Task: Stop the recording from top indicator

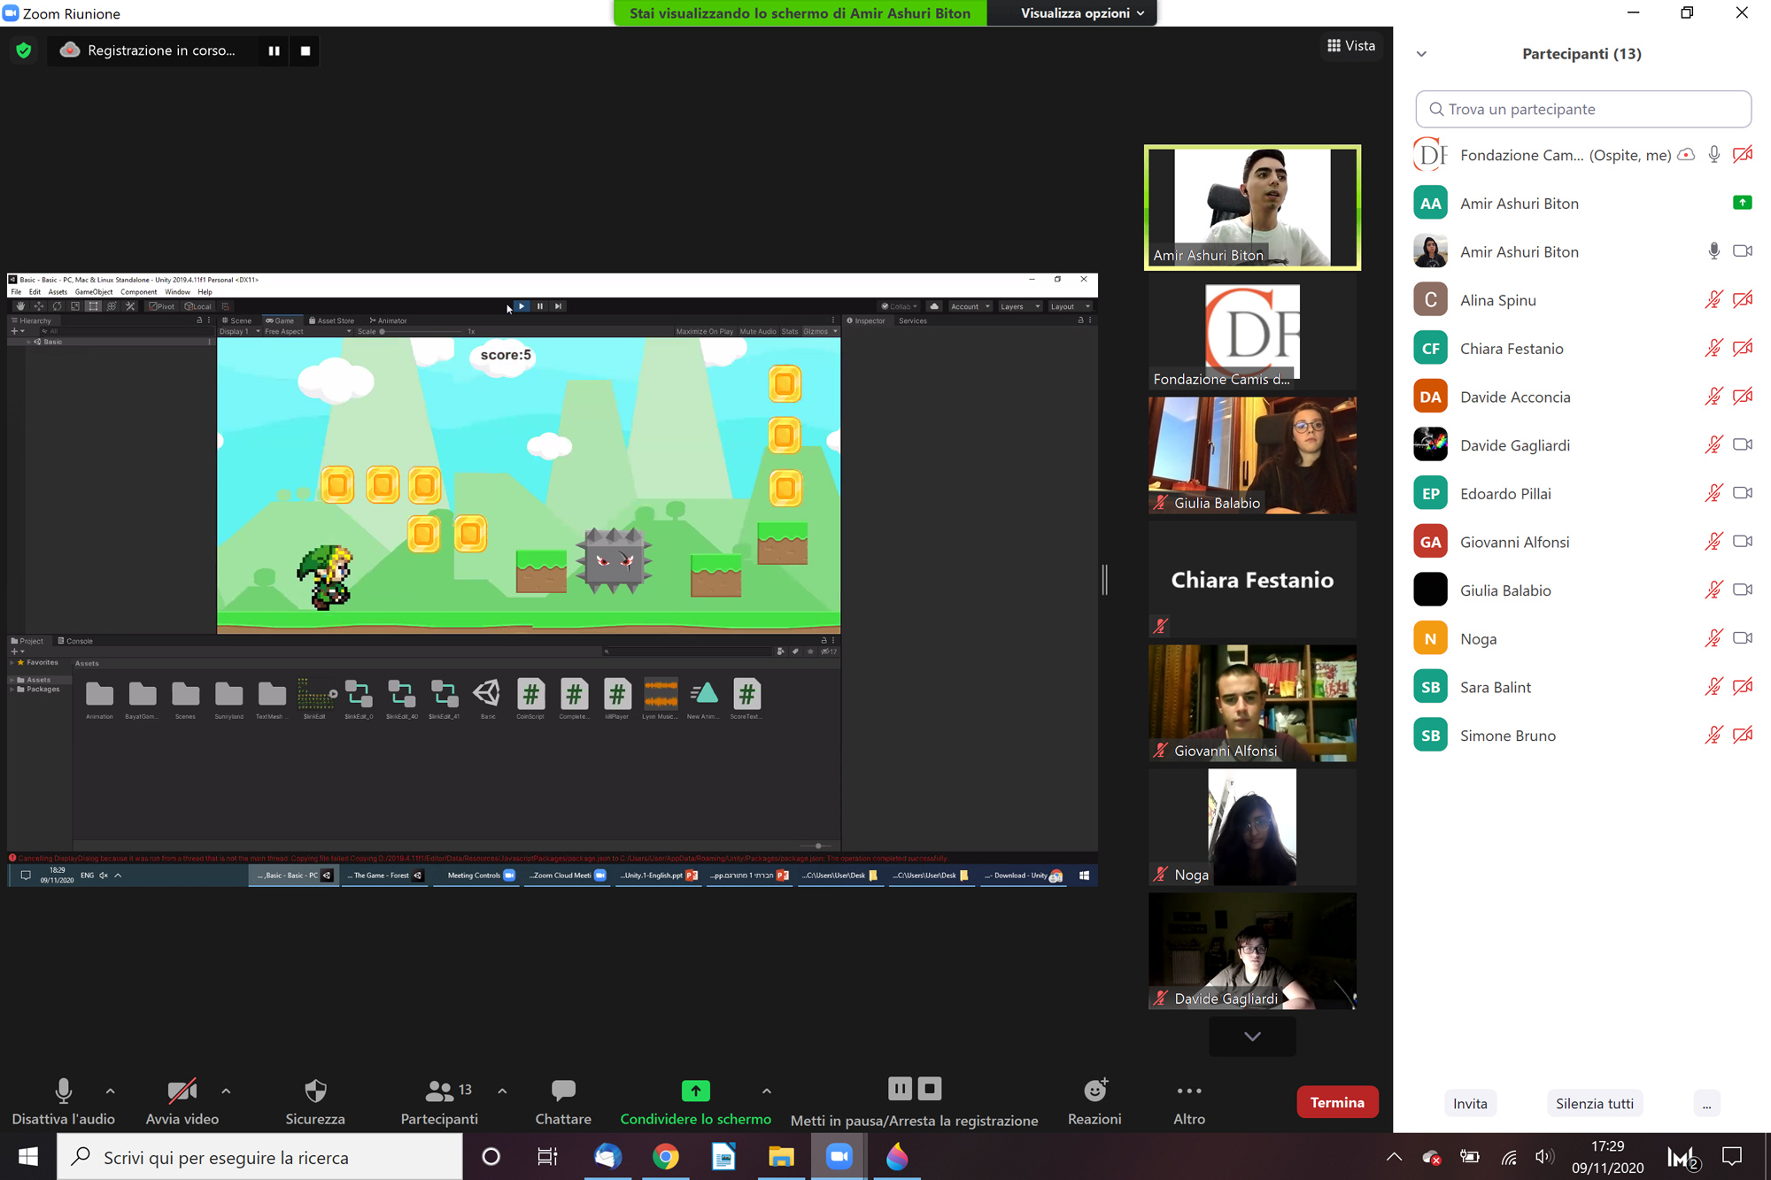Action: (305, 50)
